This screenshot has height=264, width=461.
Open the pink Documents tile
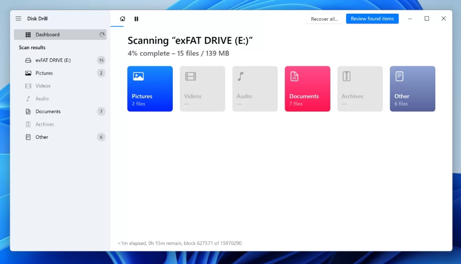[307, 89]
